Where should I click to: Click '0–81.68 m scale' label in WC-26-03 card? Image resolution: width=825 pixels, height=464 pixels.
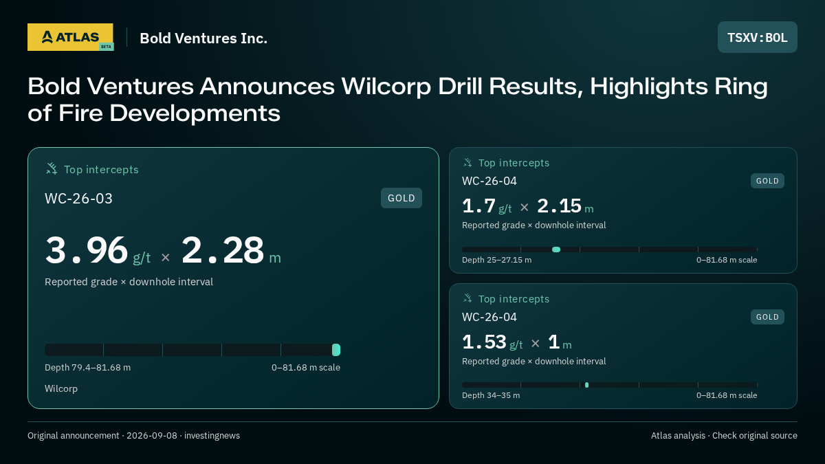coord(306,368)
